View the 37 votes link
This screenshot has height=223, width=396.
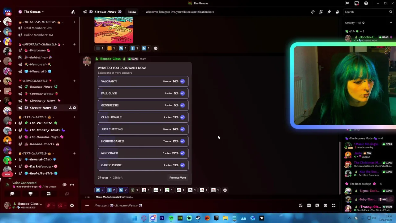pyautogui.click(x=103, y=178)
